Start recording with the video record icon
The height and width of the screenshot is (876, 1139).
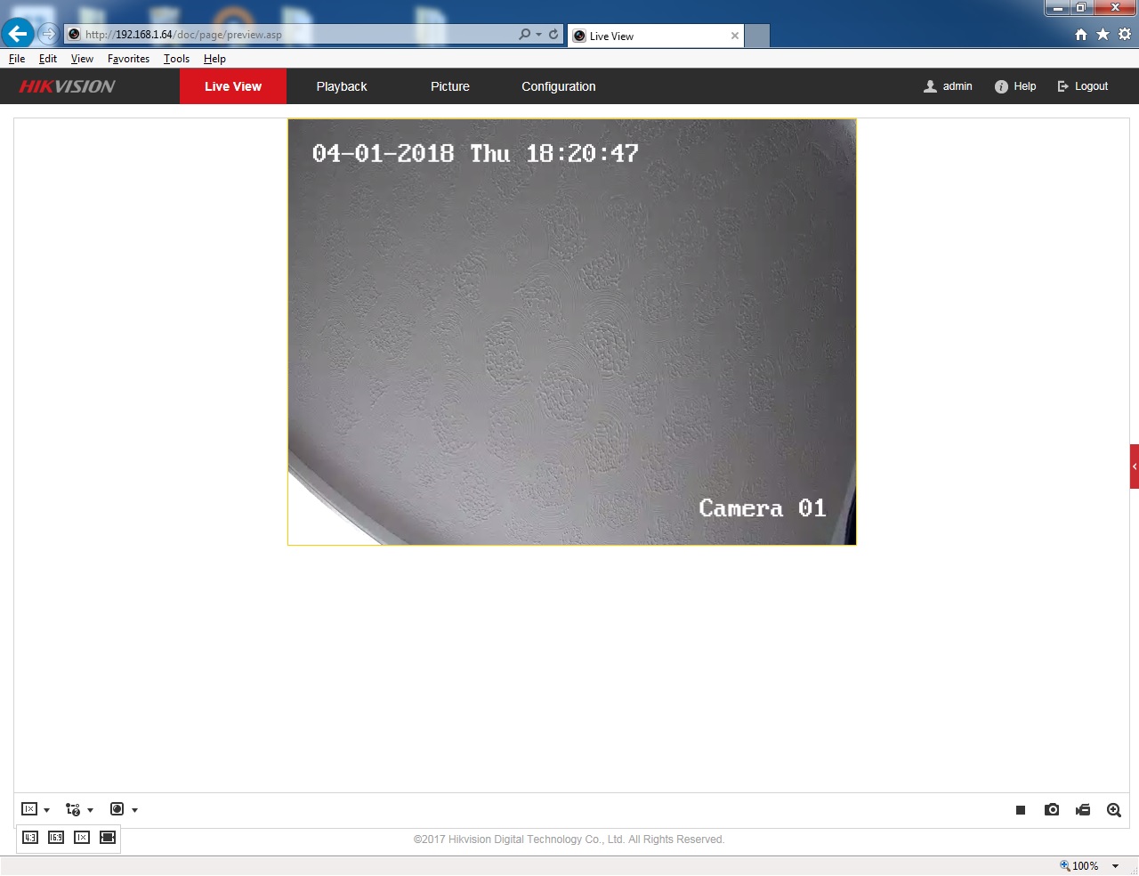tap(1083, 810)
